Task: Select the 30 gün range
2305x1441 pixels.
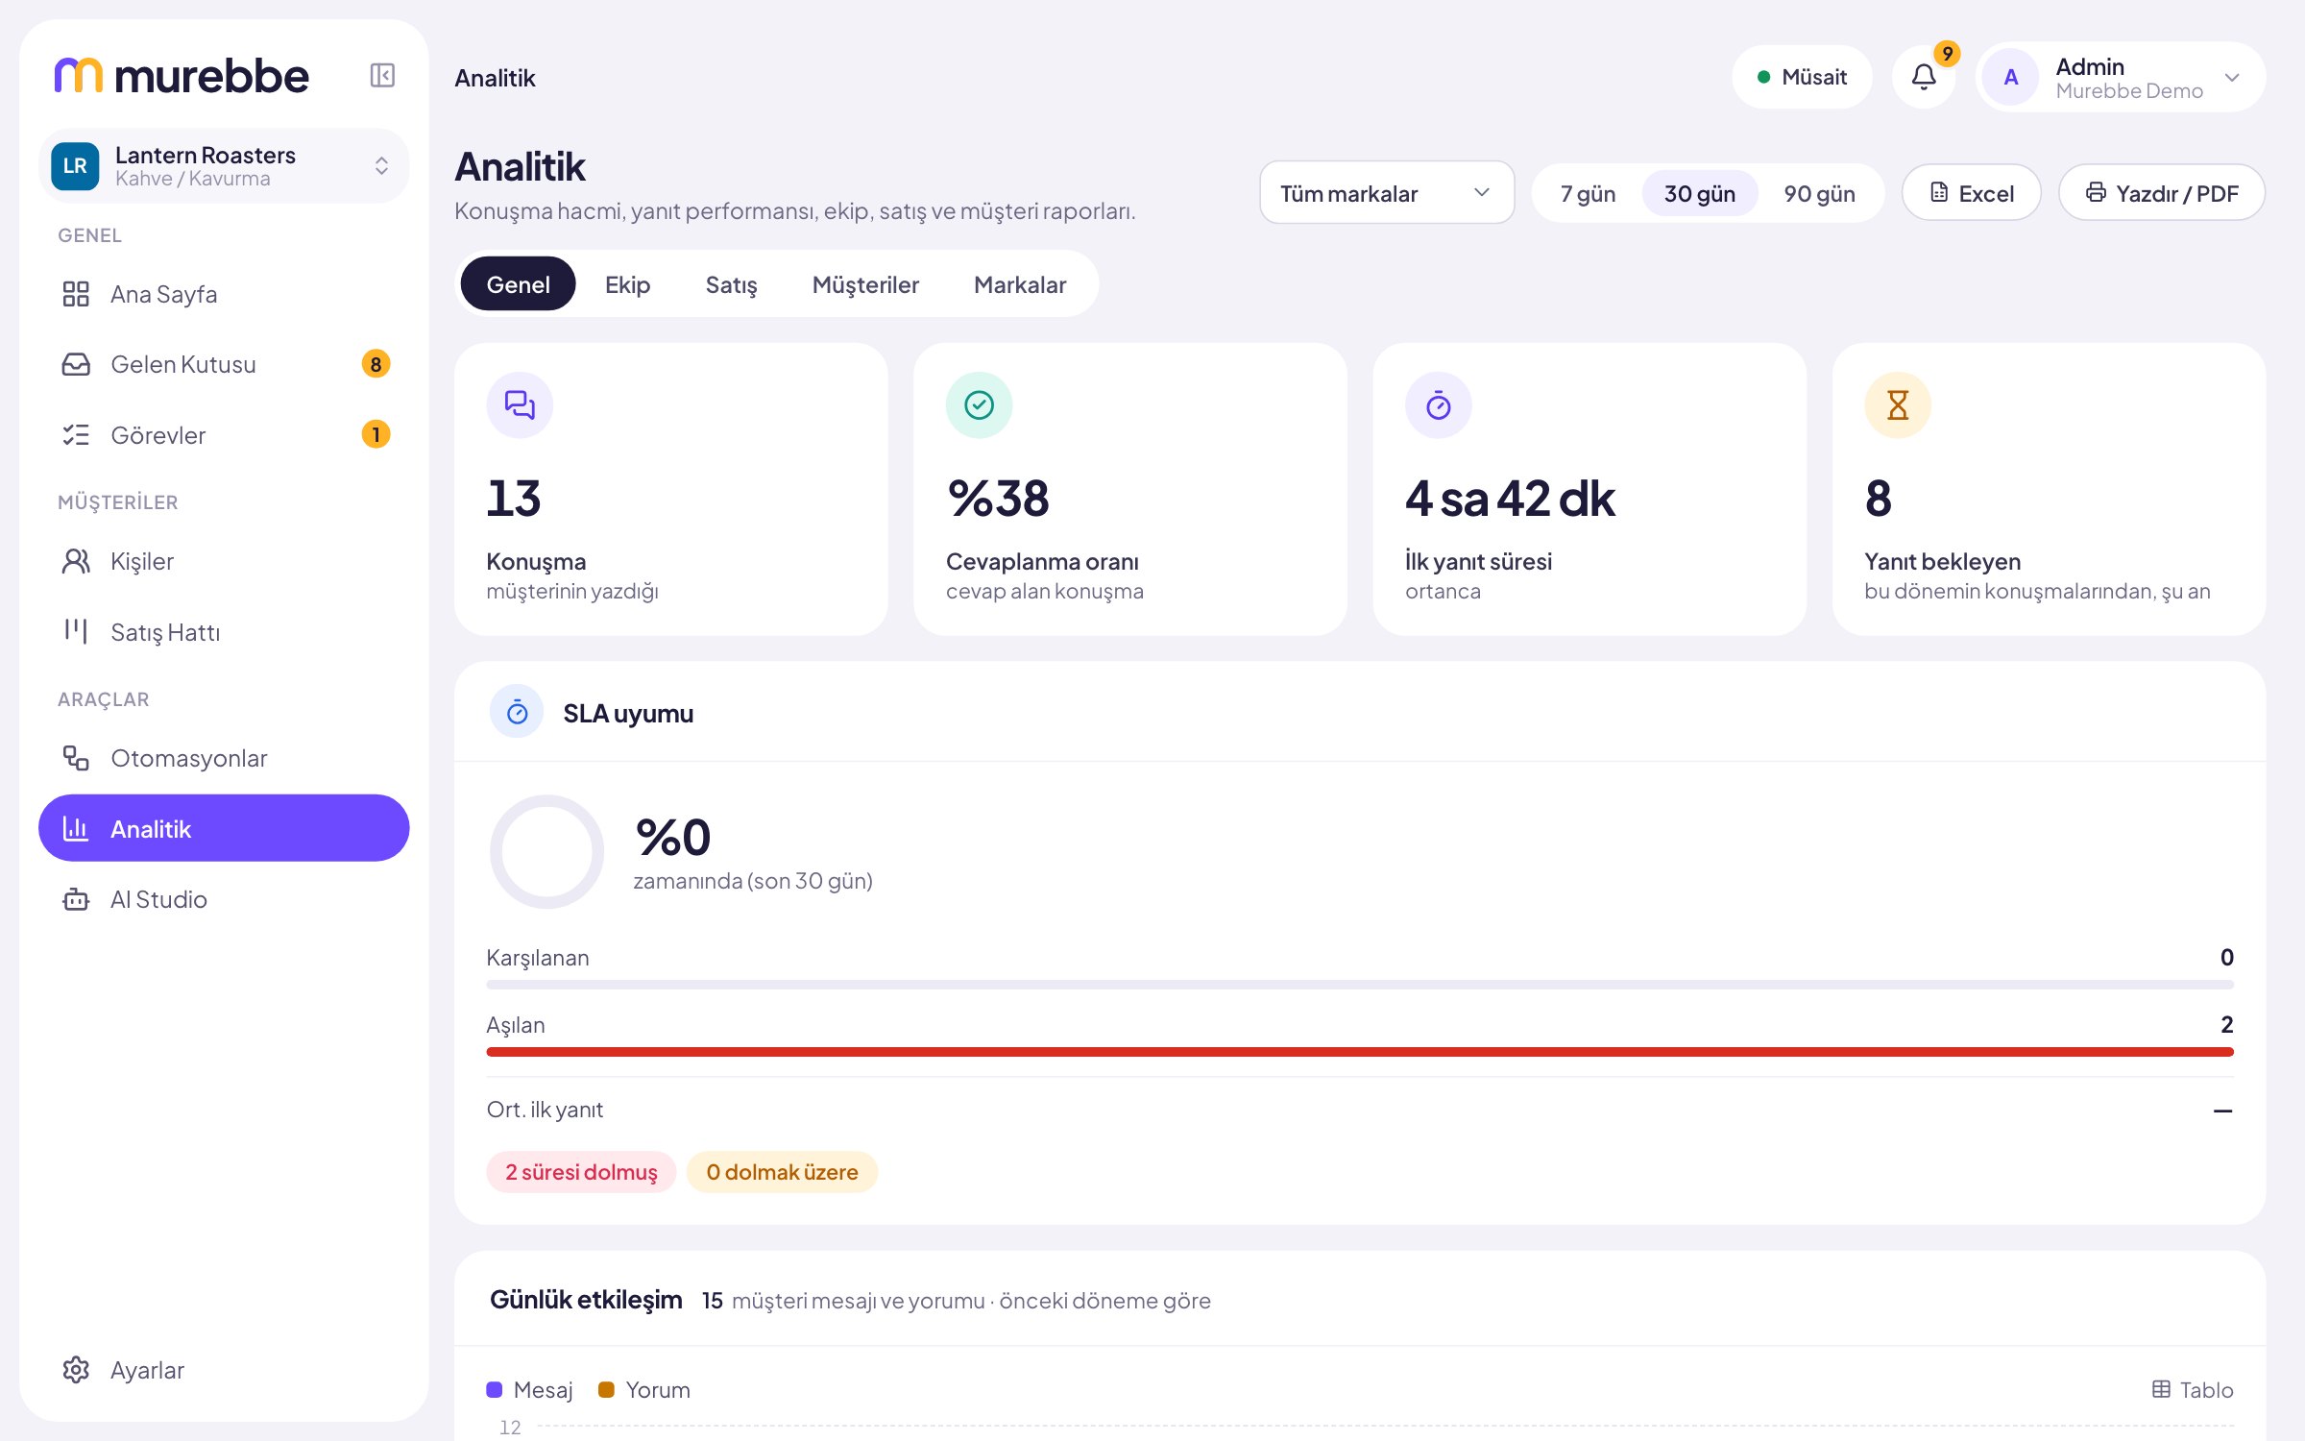Action: (1700, 193)
